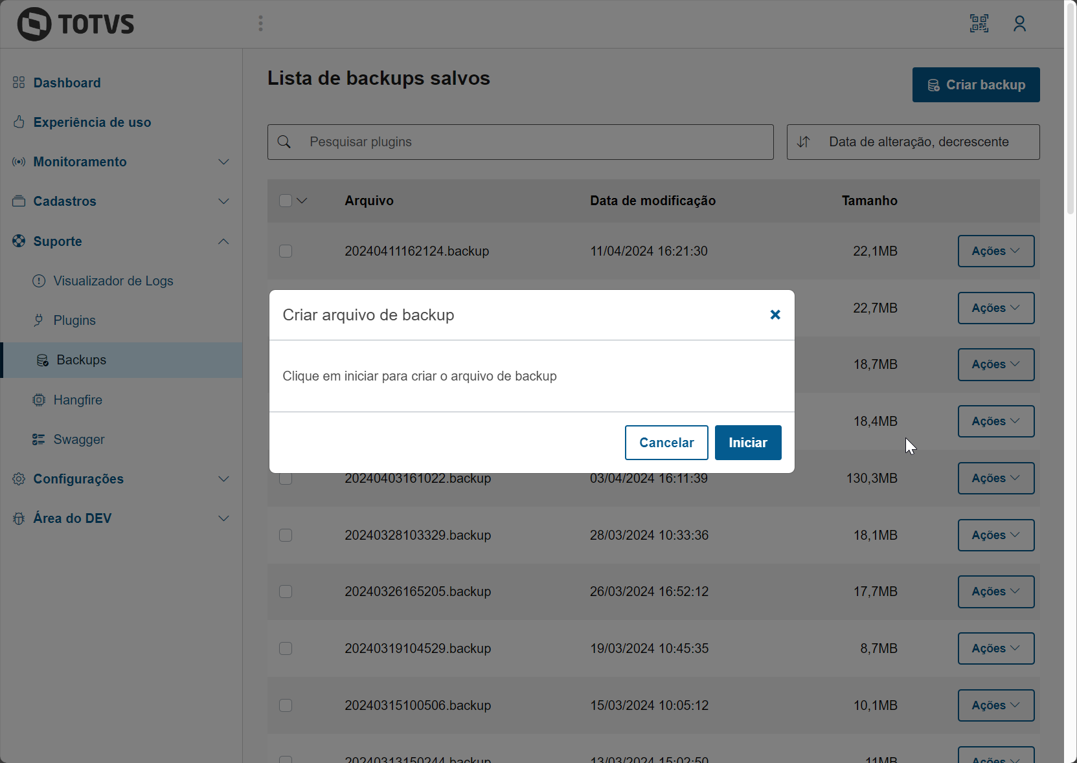Image resolution: width=1077 pixels, height=763 pixels.
Task: Click the sort arrows icon
Action: [803, 142]
